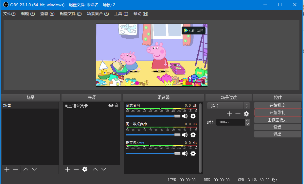This screenshot has width=304, height=184.
Task: Click REC timer in status bar
Action: [217, 180]
